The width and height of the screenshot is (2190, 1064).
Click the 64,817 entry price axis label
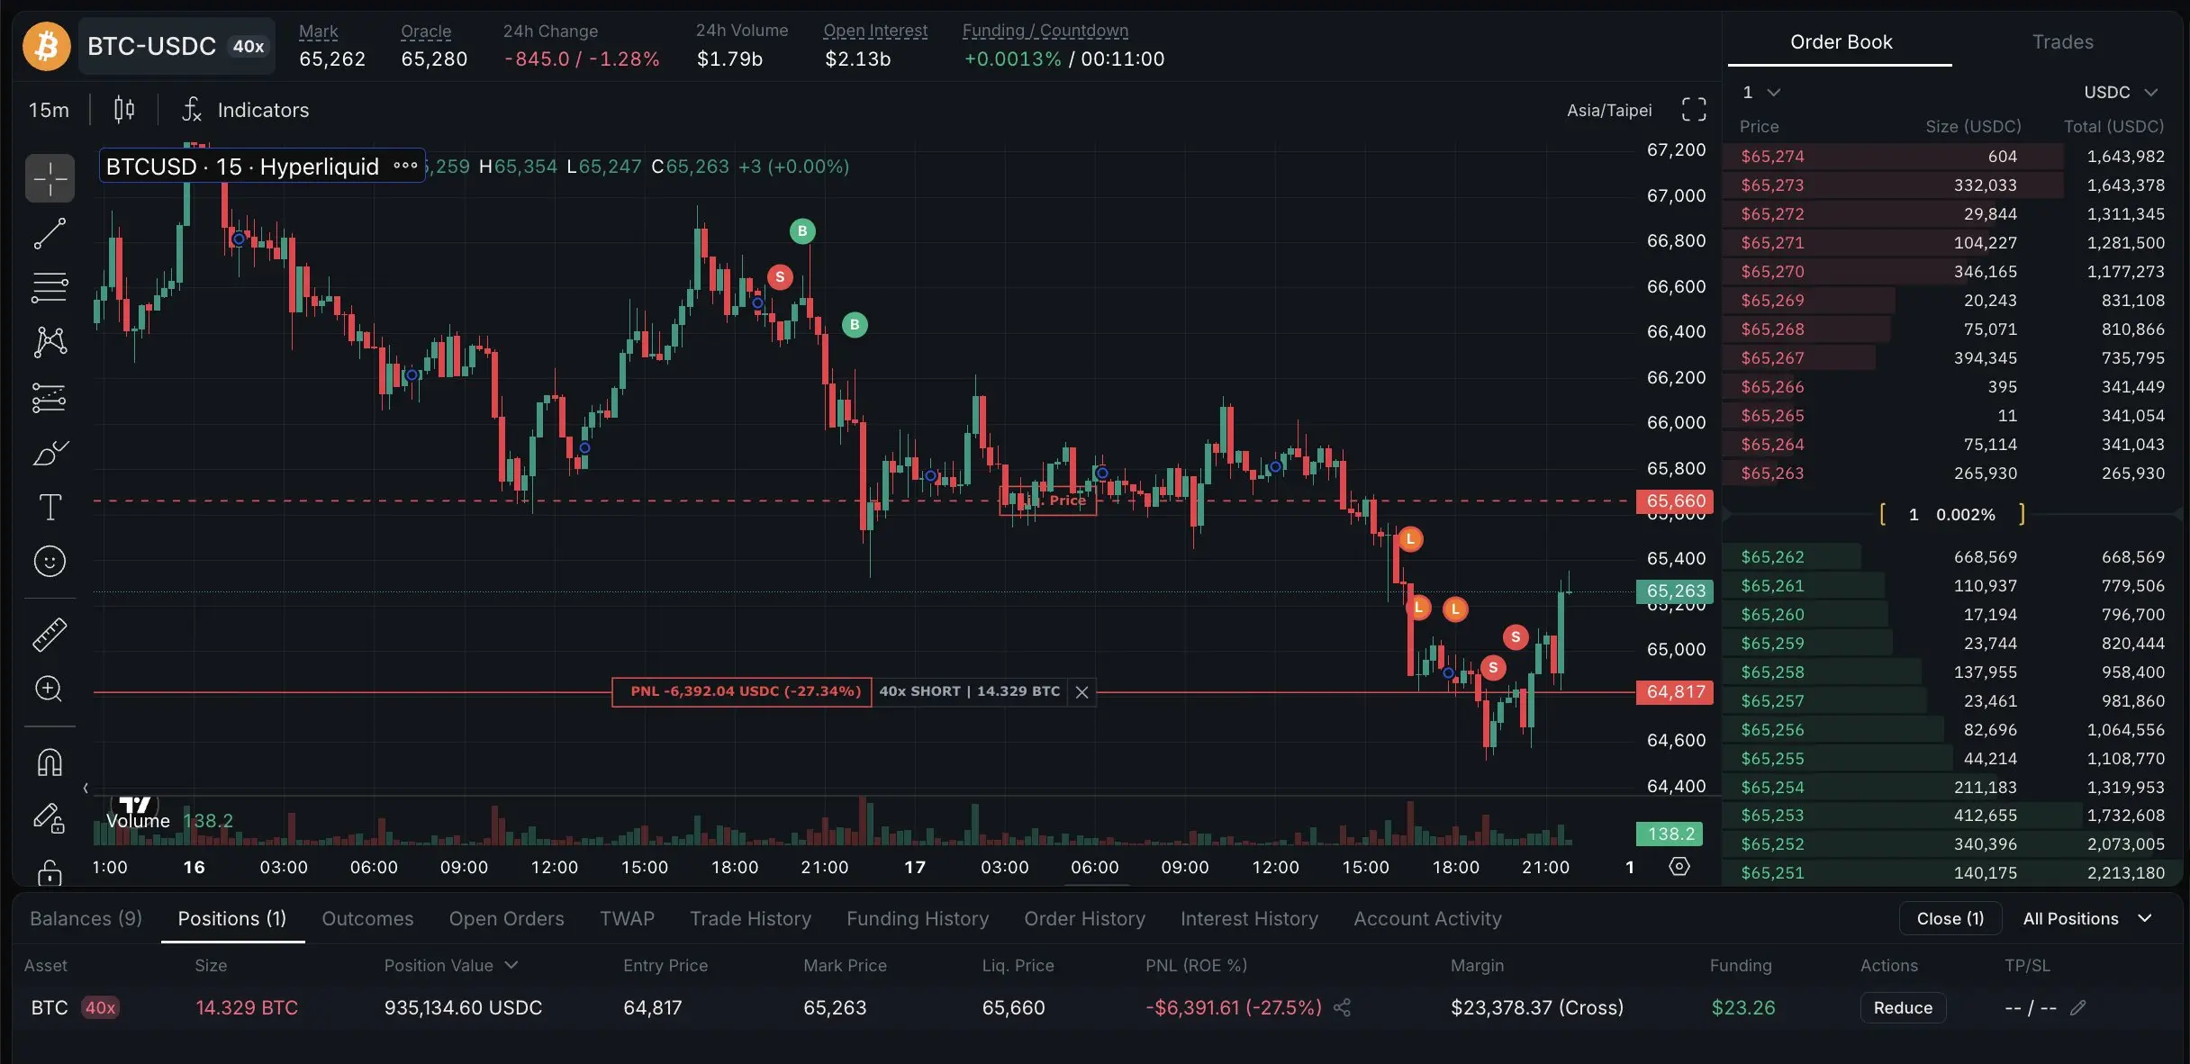[x=1675, y=692]
